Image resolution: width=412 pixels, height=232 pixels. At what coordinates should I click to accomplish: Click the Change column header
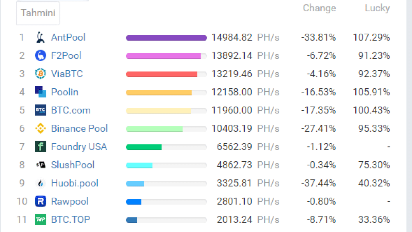(319, 8)
